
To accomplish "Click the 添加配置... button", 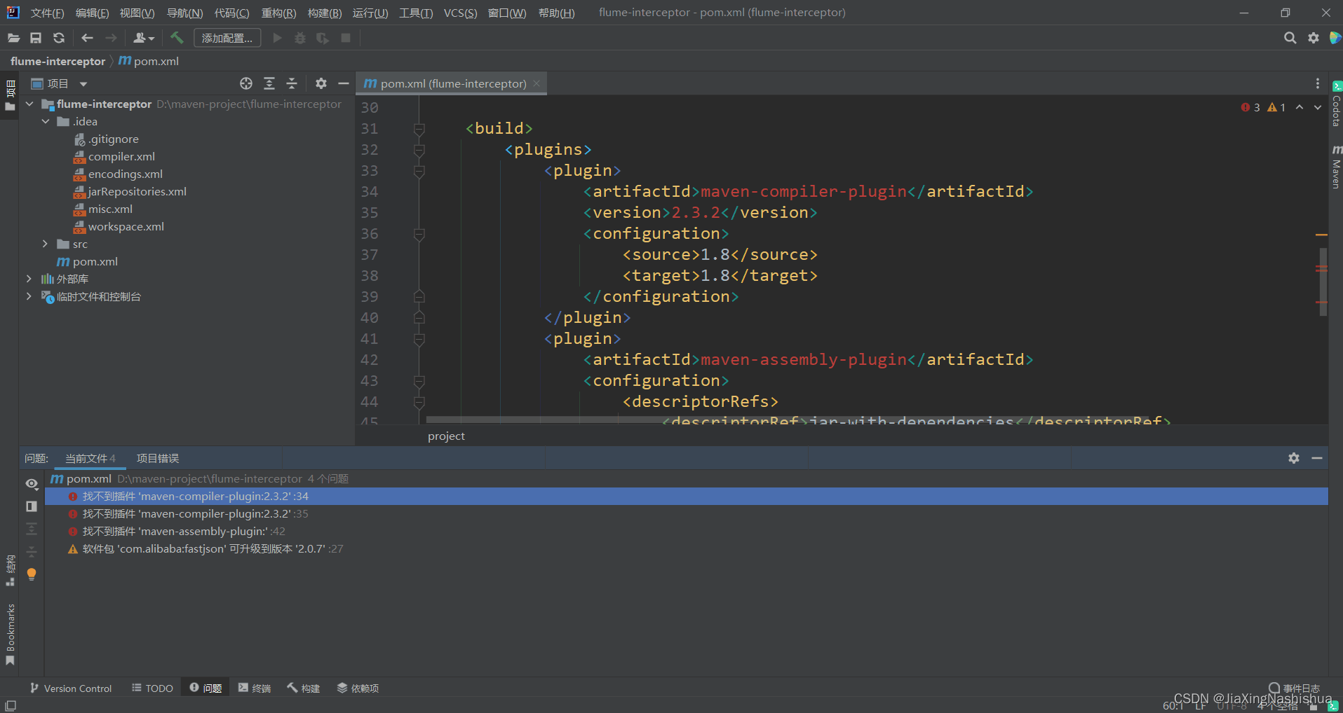I will [x=227, y=38].
